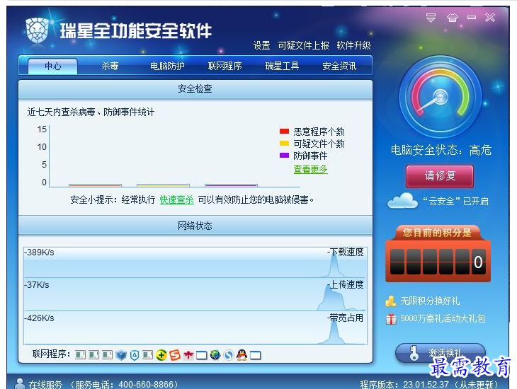Click the cloud security cloud icon
517x389 pixels.
(402, 201)
